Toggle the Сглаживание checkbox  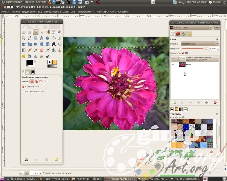(x=23, y=87)
